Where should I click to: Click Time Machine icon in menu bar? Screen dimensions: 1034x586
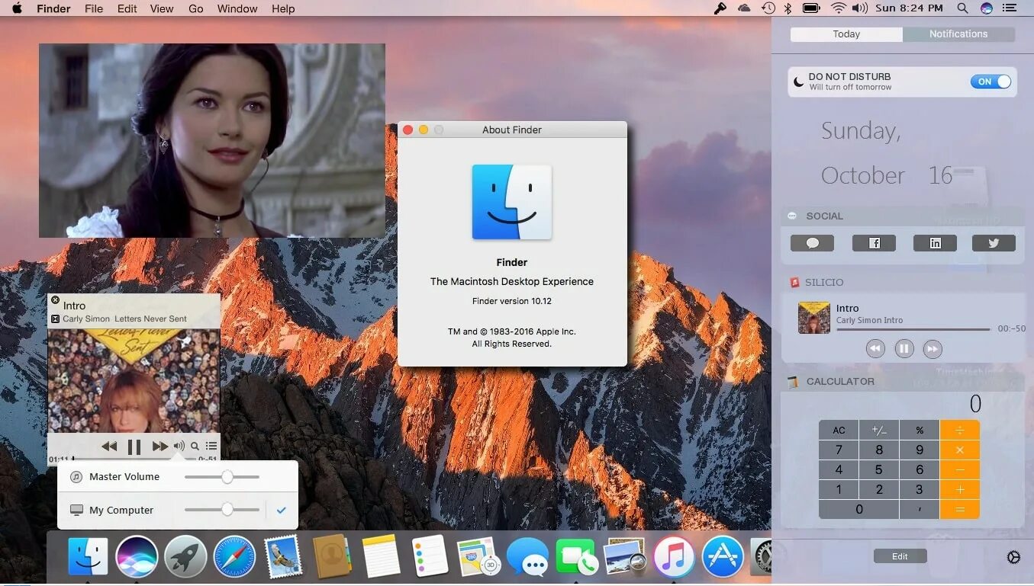(768, 8)
